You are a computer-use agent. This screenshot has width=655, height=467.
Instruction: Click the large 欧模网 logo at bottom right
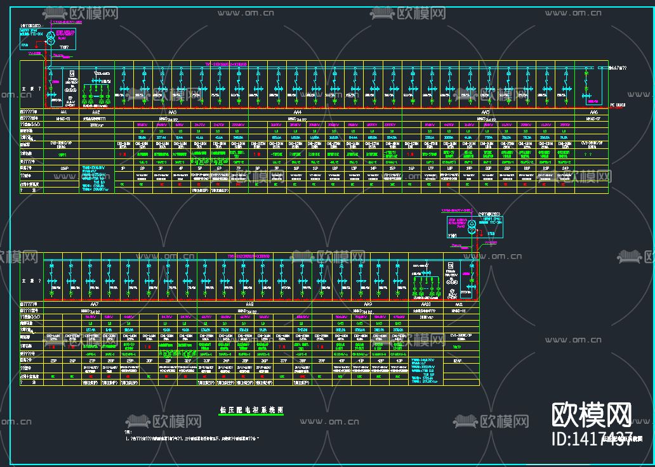click(x=592, y=414)
